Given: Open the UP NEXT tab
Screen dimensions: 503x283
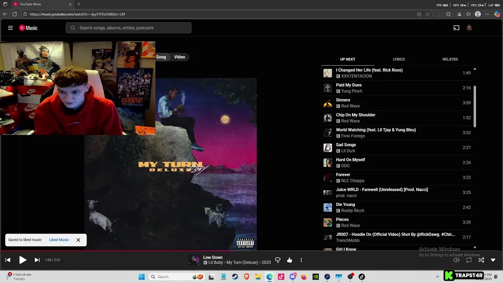Looking at the screenshot, I should point(347,59).
